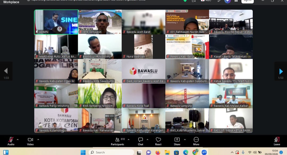This screenshot has width=287, height=155.
Task: Open the React emoji menu
Action: coord(158,141)
